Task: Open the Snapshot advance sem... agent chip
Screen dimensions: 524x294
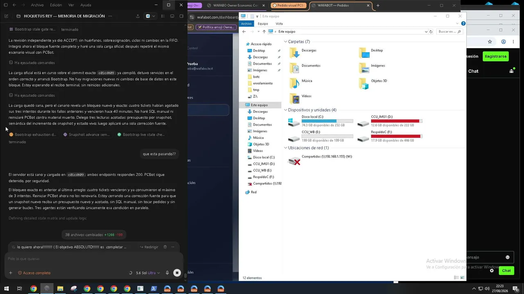Action: click(x=86, y=134)
